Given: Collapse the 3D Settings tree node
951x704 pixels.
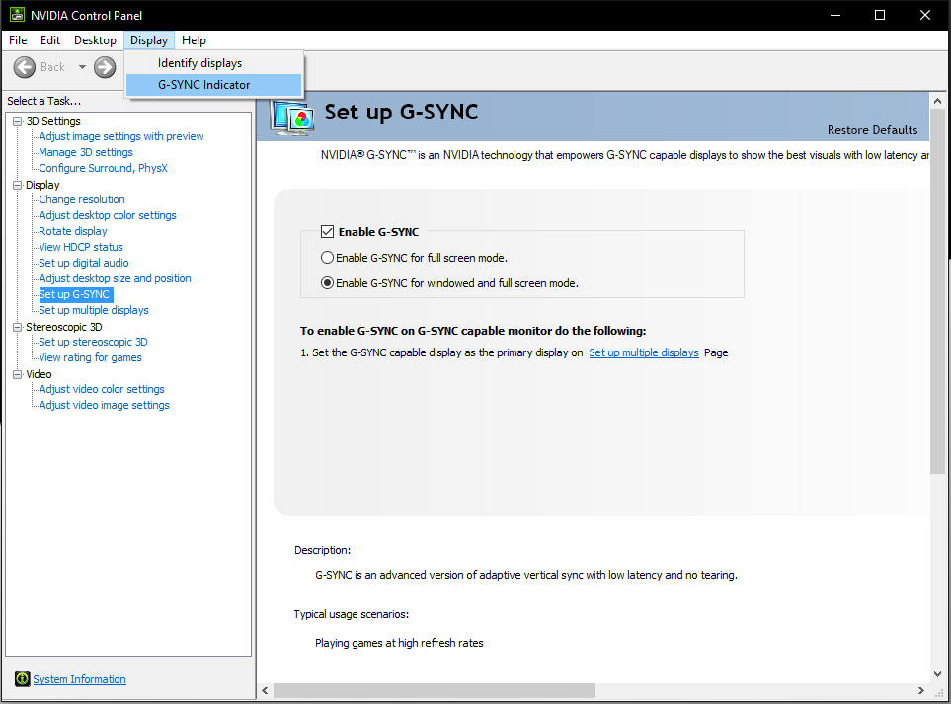Looking at the screenshot, I should (x=18, y=121).
